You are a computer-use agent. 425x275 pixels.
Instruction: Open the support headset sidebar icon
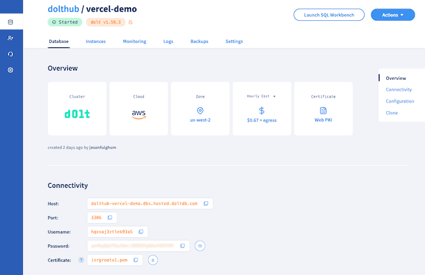[x=10, y=54]
